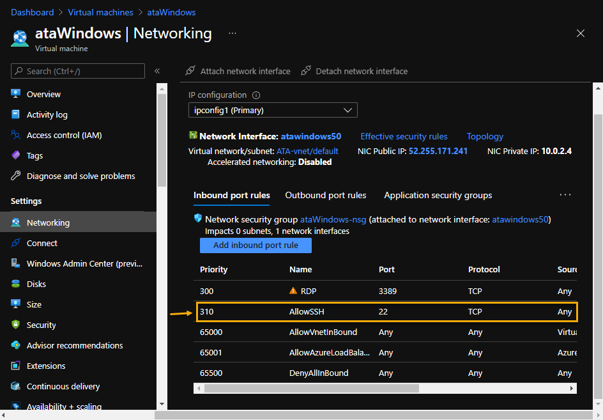Open the atawindows50 Network Interface link
This screenshot has width=603, height=420.
[310, 136]
